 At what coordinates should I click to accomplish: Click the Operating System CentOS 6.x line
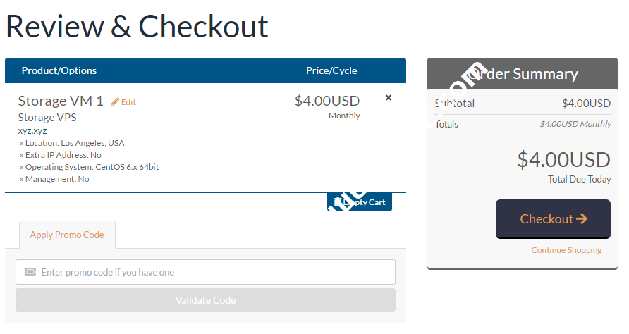(x=92, y=167)
